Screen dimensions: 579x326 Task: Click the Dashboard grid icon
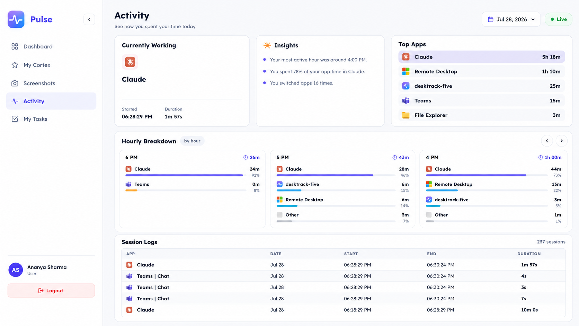click(x=15, y=46)
